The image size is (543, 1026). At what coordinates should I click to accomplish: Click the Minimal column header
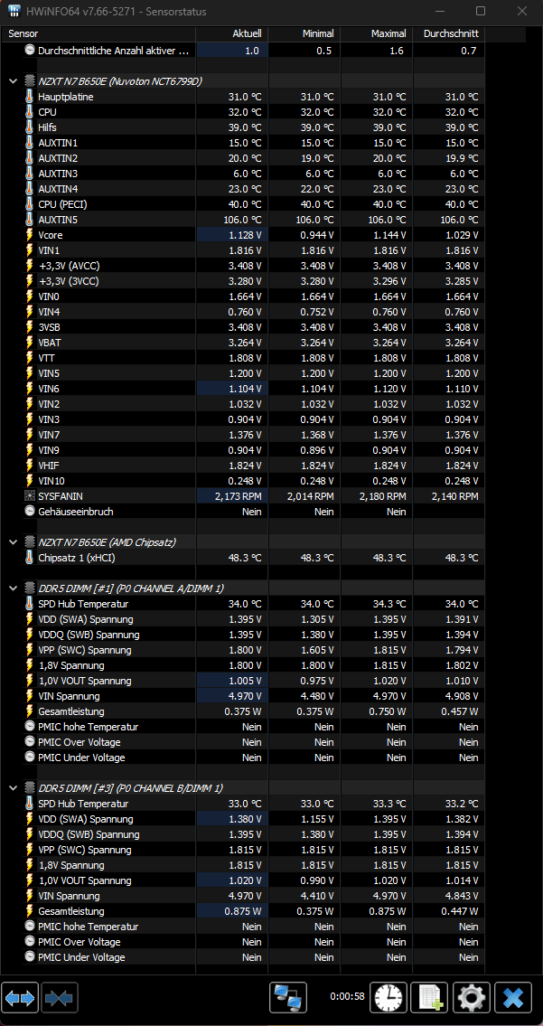coord(304,33)
